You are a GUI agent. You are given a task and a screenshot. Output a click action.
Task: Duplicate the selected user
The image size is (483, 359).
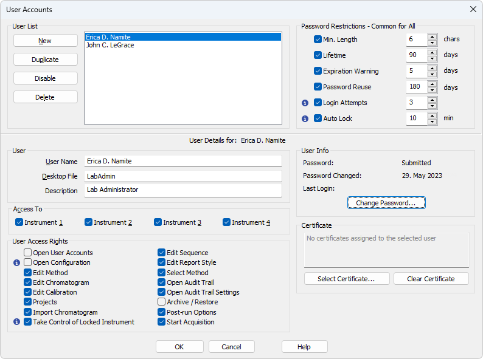(x=45, y=60)
